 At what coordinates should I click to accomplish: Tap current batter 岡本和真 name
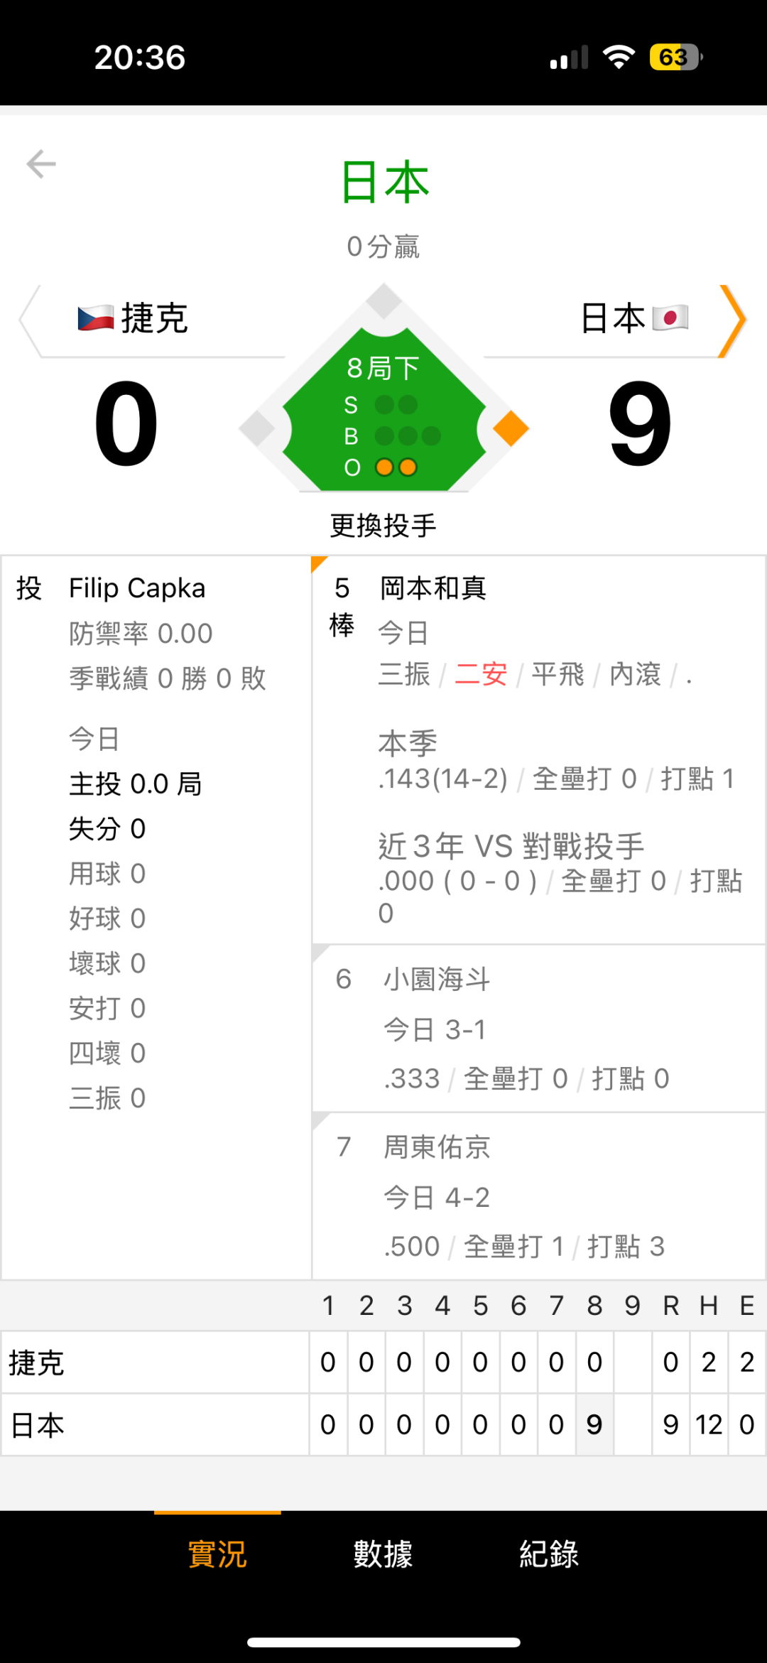[433, 588]
